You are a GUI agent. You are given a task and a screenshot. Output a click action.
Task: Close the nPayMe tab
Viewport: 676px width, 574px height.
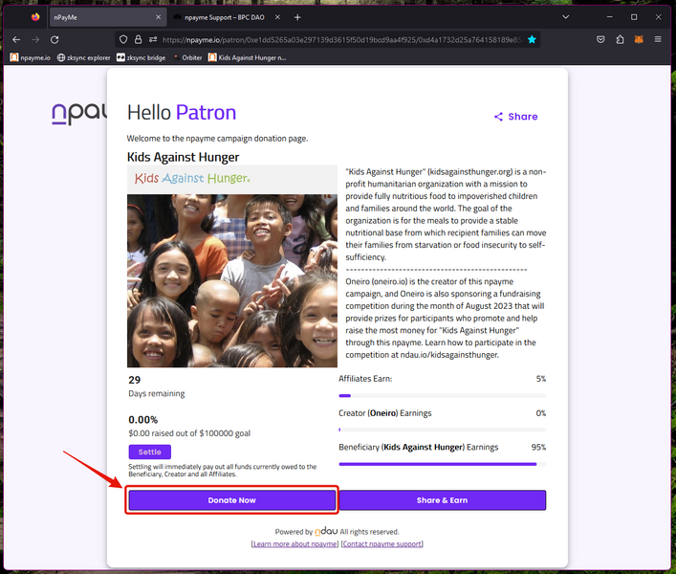pyautogui.click(x=158, y=17)
